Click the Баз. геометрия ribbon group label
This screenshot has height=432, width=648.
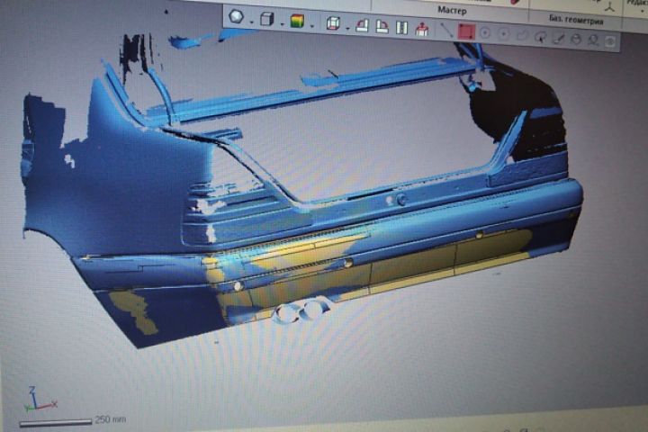pyautogui.click(x=576, y=20)
